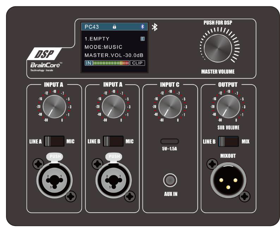Toggle the LINE A / MIC switch
The width and height of the screenshot is (280, 232).
[x=54, y=141]
